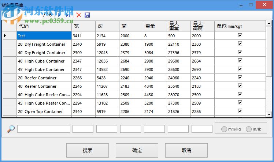Click the 取消 cancel button
The height and width of the screenshot is (162, 274).
(x=186, y=150)
